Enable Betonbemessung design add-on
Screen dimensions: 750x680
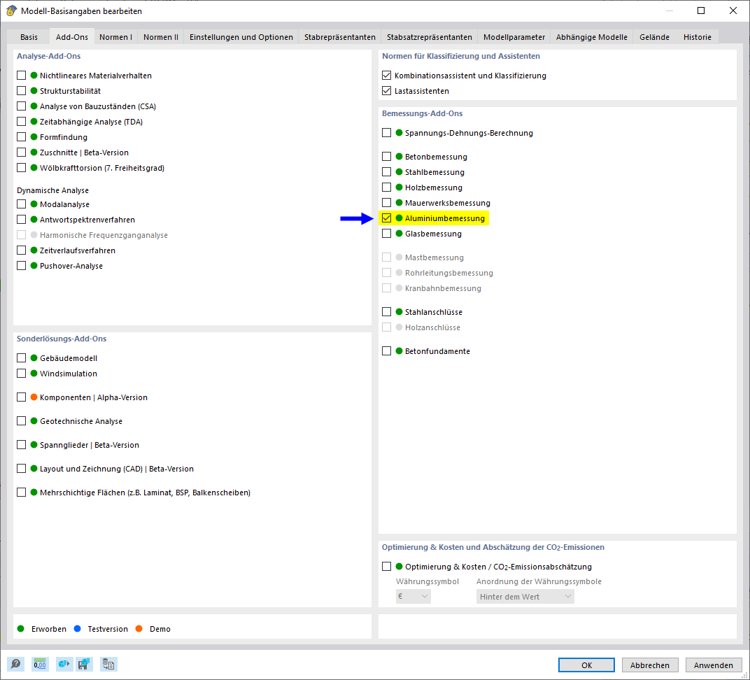click(387, 156)
